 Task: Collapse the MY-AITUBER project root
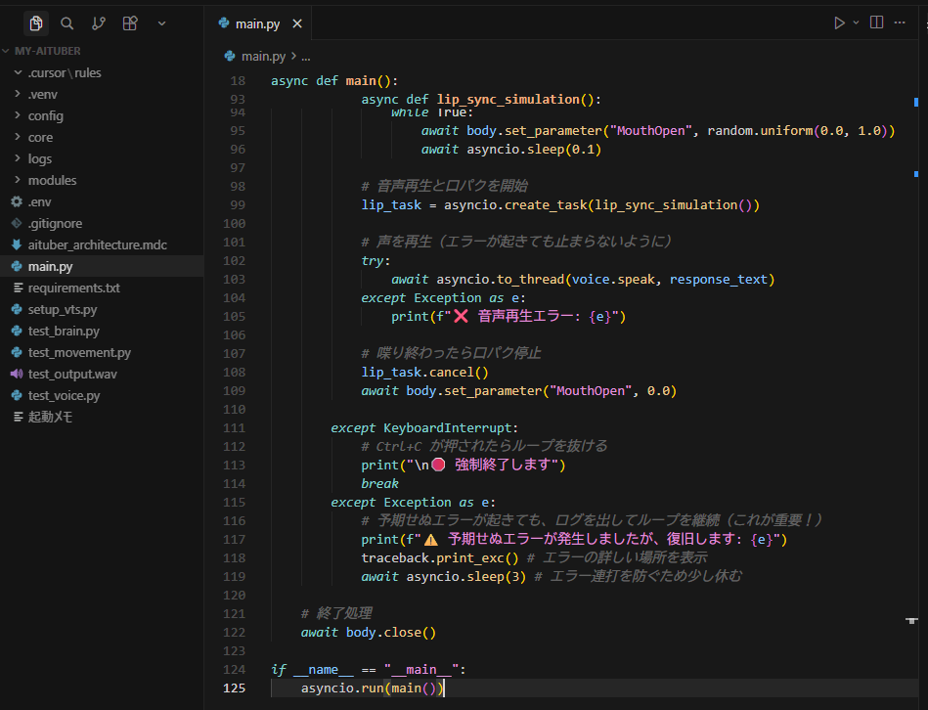pyautogui.click(x=47, y=51)
